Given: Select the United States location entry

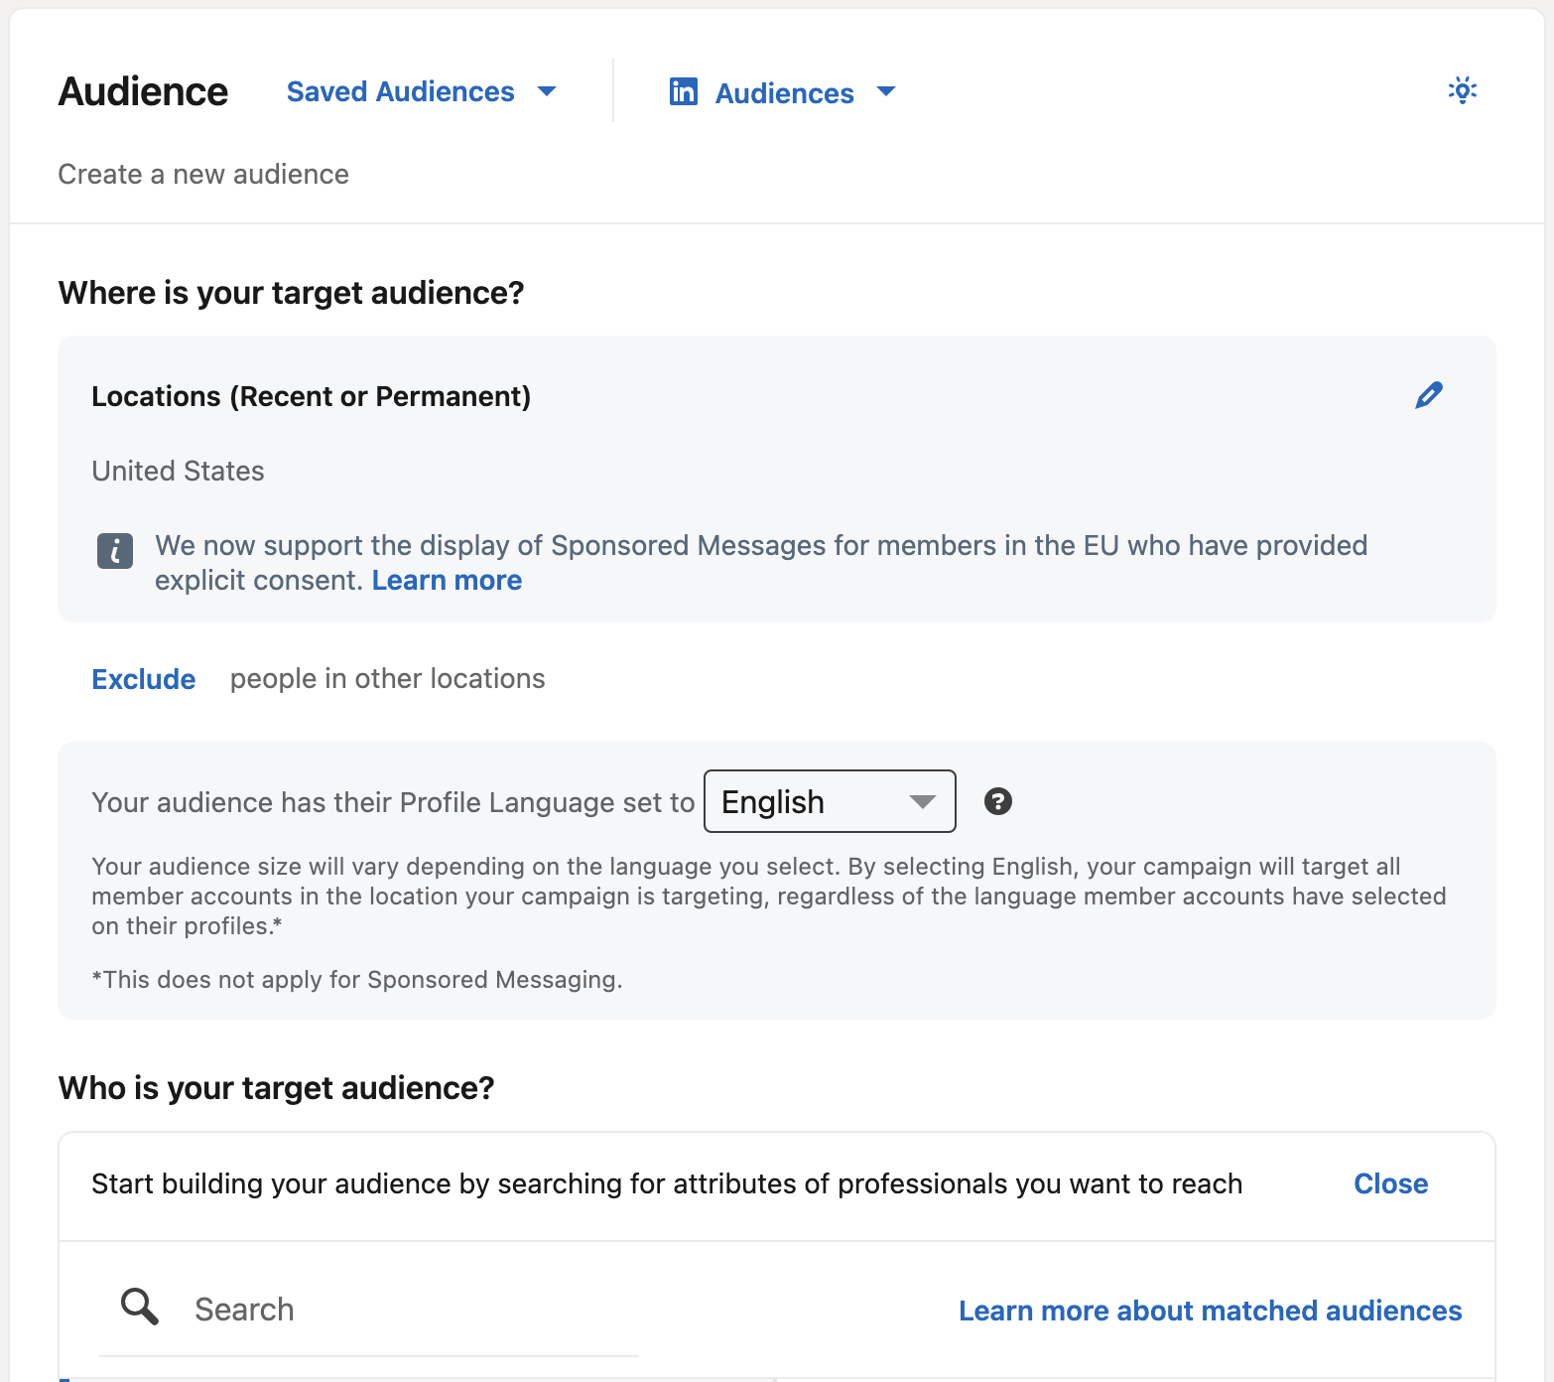Looking at the screenshot, I should coord(178,471).
